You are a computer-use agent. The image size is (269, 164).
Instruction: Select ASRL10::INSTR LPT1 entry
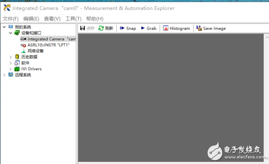coord(45,45)
